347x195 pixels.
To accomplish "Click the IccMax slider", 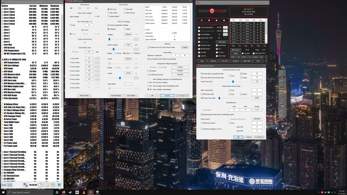I will [x=120, y=78].
